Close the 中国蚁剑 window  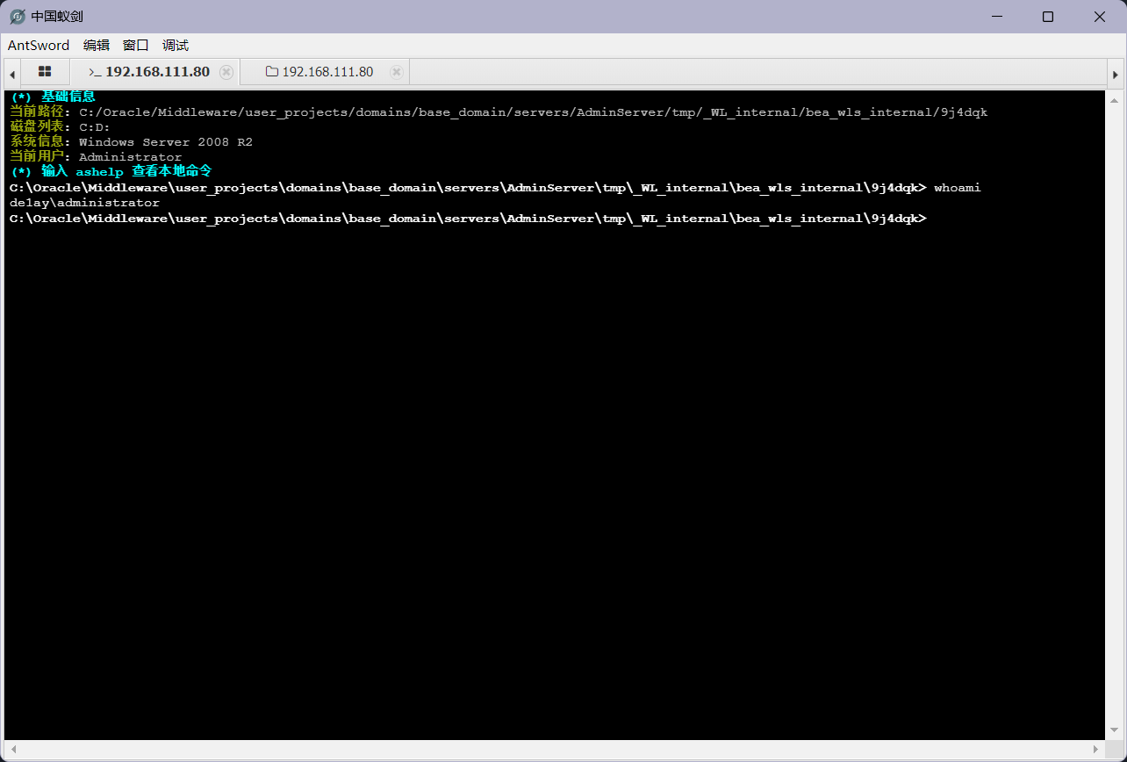click(1099, 17)
